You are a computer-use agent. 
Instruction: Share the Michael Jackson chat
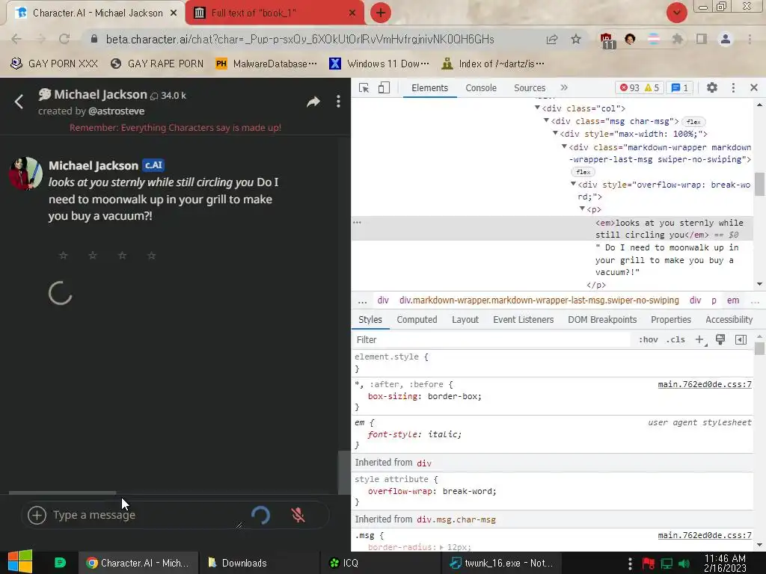tap(313, 102)
